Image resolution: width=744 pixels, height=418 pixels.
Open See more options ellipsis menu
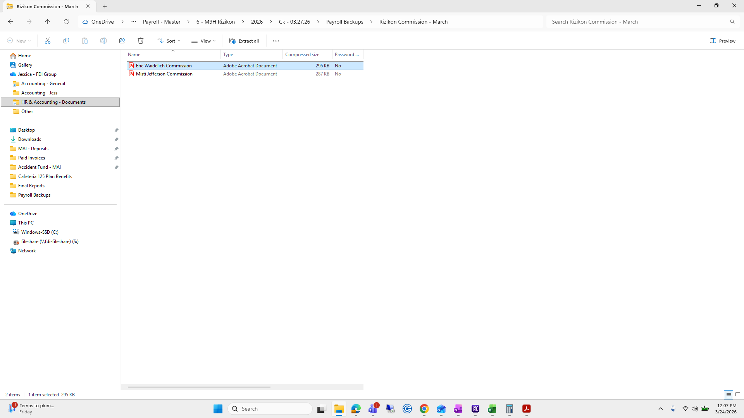(276, 41)
